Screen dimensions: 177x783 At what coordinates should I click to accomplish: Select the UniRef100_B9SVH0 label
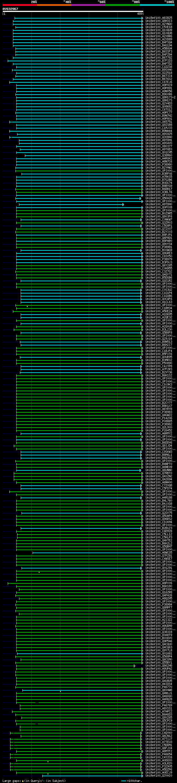[x=158, y=70]
